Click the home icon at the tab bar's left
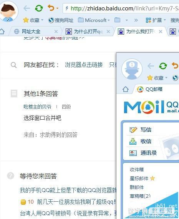The image size is (179, 219). coord(2,31)
